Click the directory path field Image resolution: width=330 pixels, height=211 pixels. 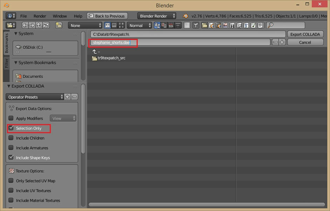pyautogui.click(x=188, y=34)
